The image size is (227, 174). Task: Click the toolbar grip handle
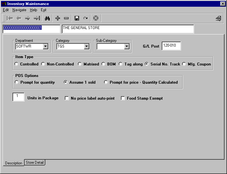[4, 18]
